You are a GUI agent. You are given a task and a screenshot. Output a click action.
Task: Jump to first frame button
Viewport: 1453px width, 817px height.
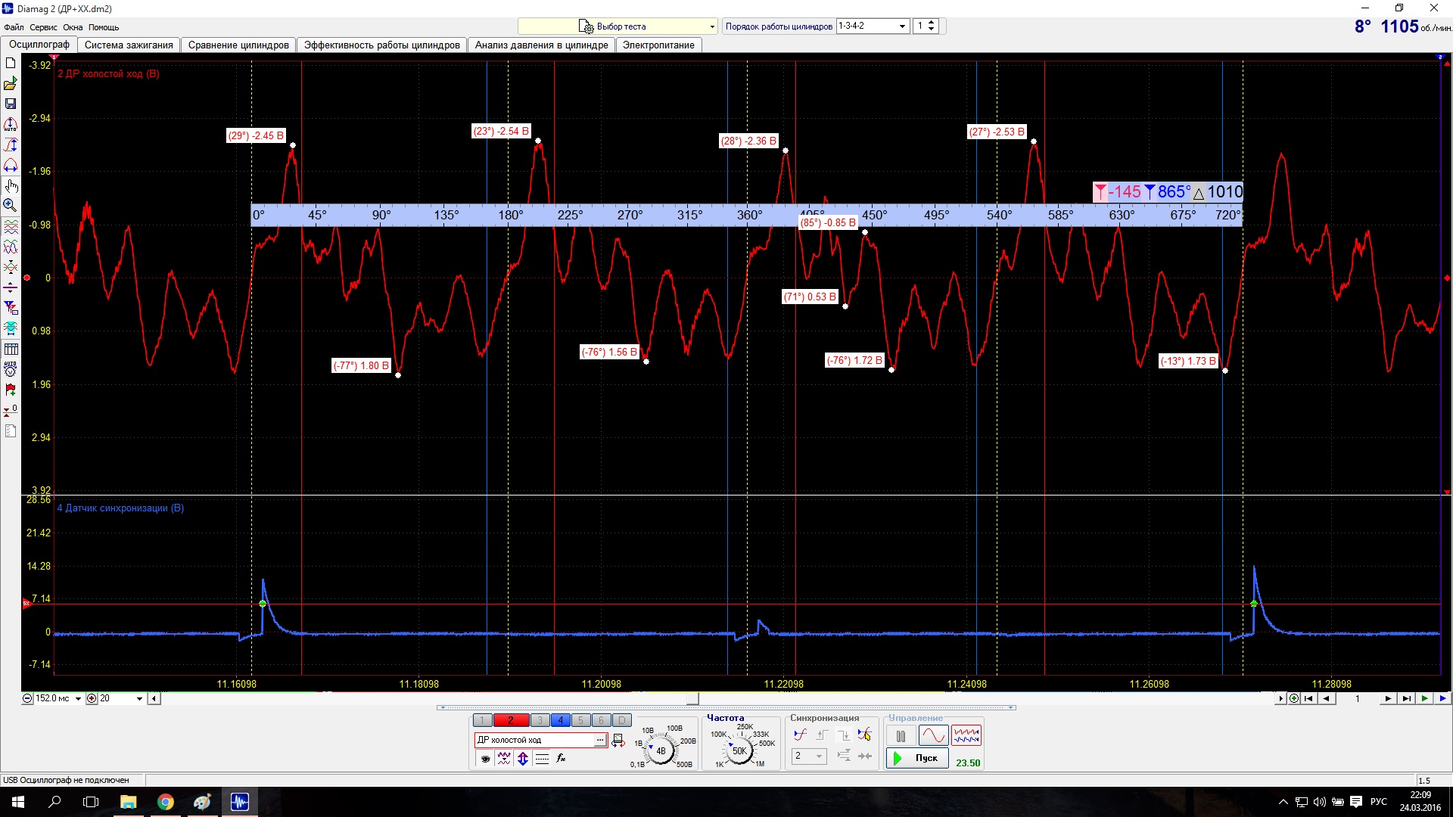pos(1308,699)
